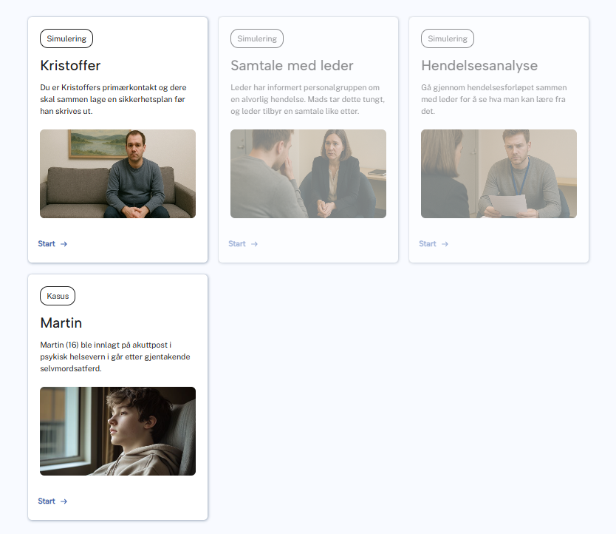Choose the Hendelsesanalyse card title
Image resolution: width=616 pixels, height=534 pixels.
[479, 66]
